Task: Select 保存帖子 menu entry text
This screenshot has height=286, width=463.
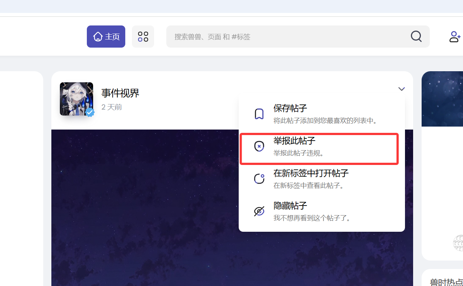Action: (x=290, y=108)
